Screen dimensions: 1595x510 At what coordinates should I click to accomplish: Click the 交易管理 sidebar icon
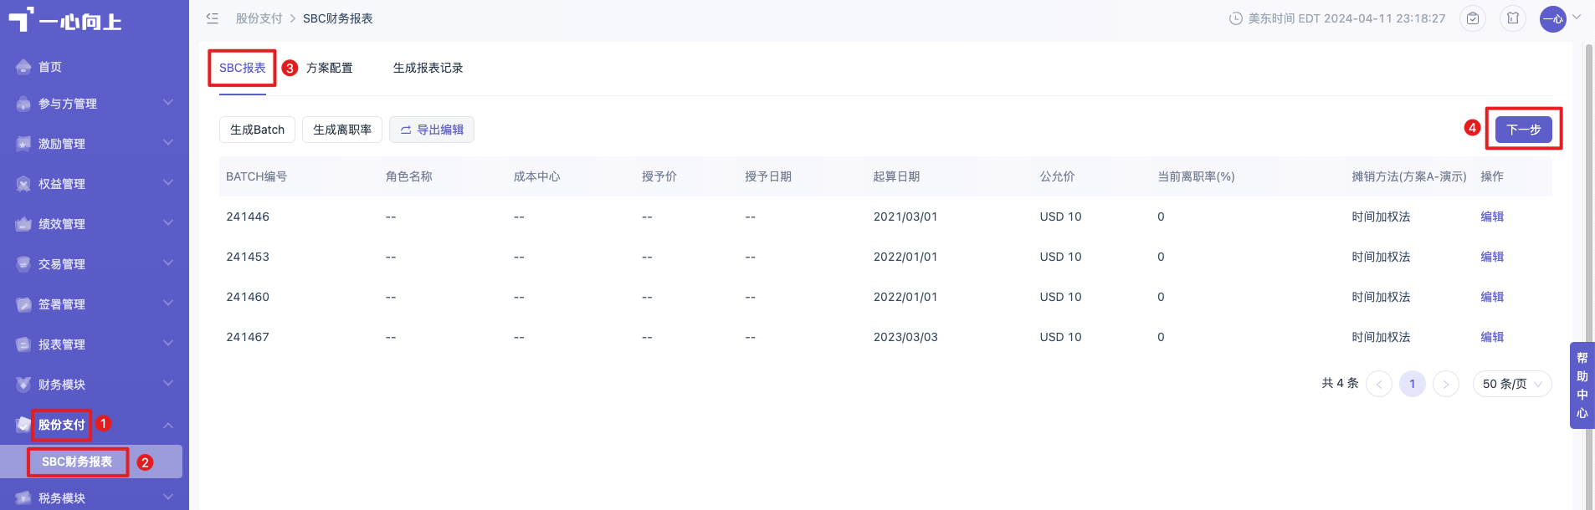[23, 264]
